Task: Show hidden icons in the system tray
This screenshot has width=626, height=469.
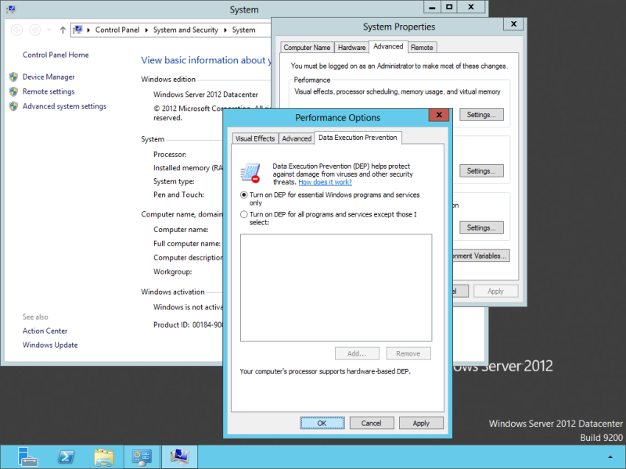Action: (x=610, y=457)
